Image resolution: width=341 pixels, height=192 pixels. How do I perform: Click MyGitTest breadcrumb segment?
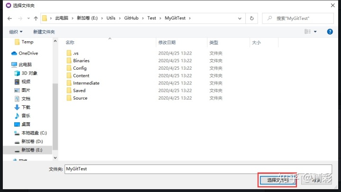coord(175,18)
